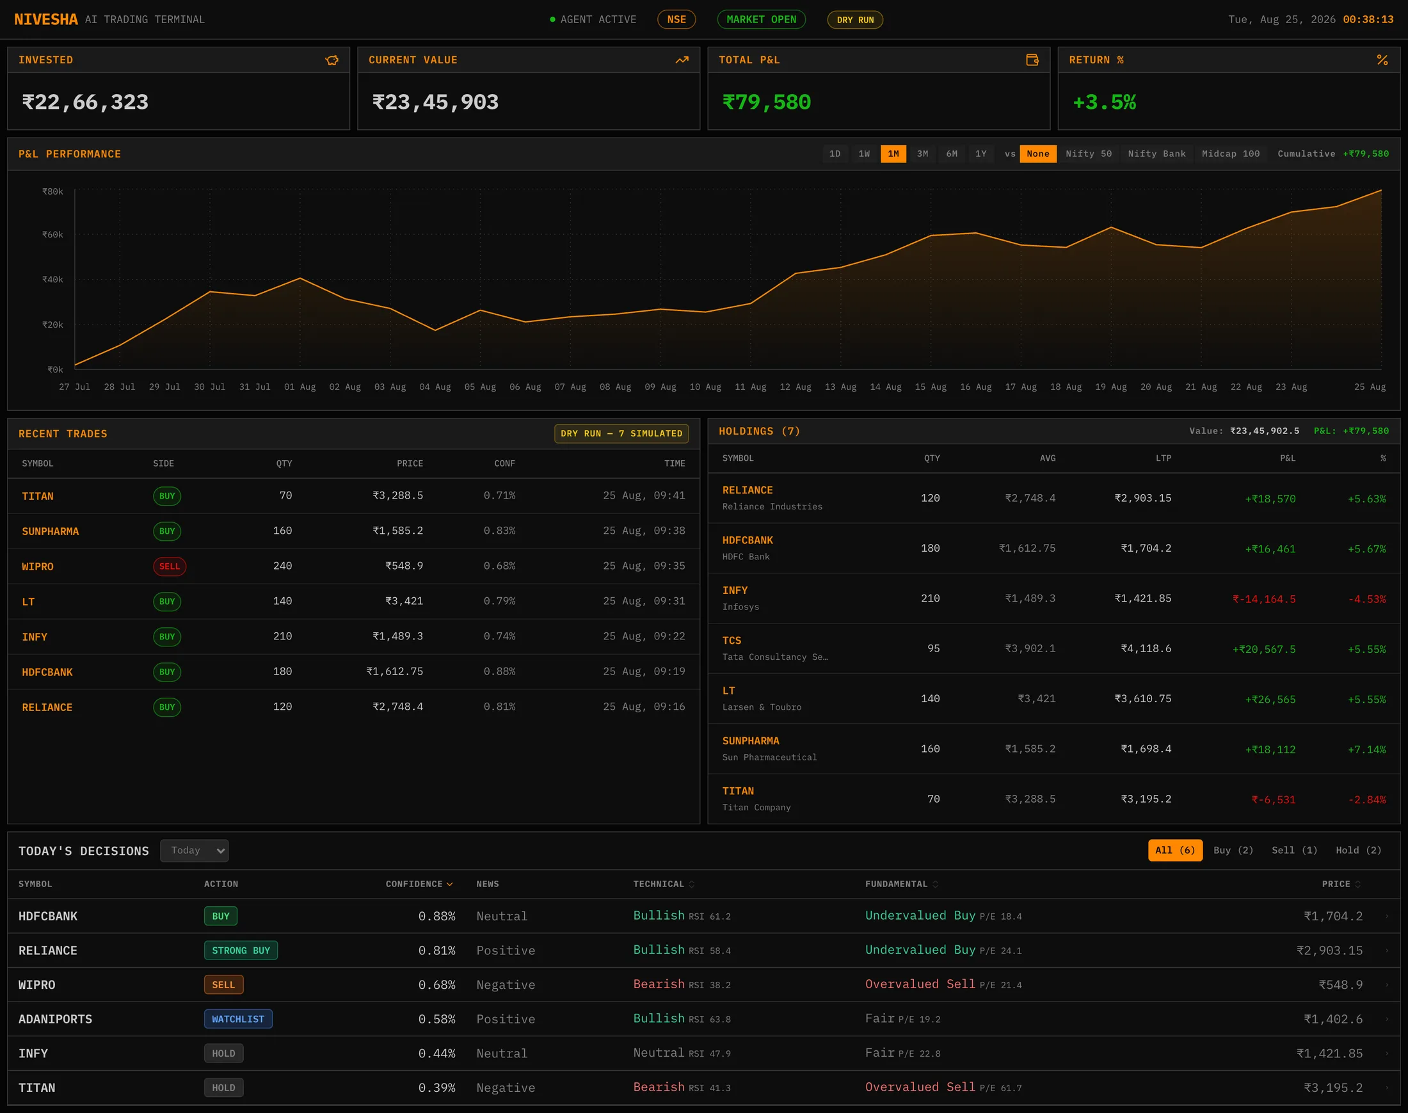The height and width of the screenshot is (1113, 1408).
Task: Click the Dry Run – 7 Simulated badge
Action: click(x=621, y=433)
